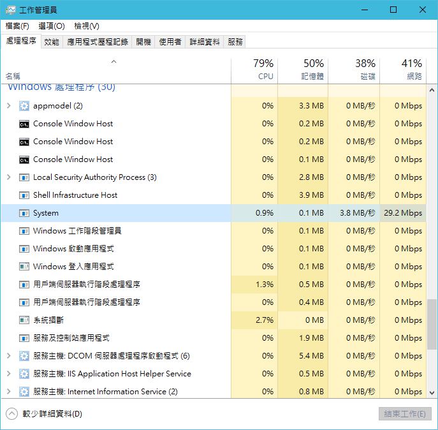Click the 3.9 MB memory value
The image size is (438, 430).
(311, 195)
